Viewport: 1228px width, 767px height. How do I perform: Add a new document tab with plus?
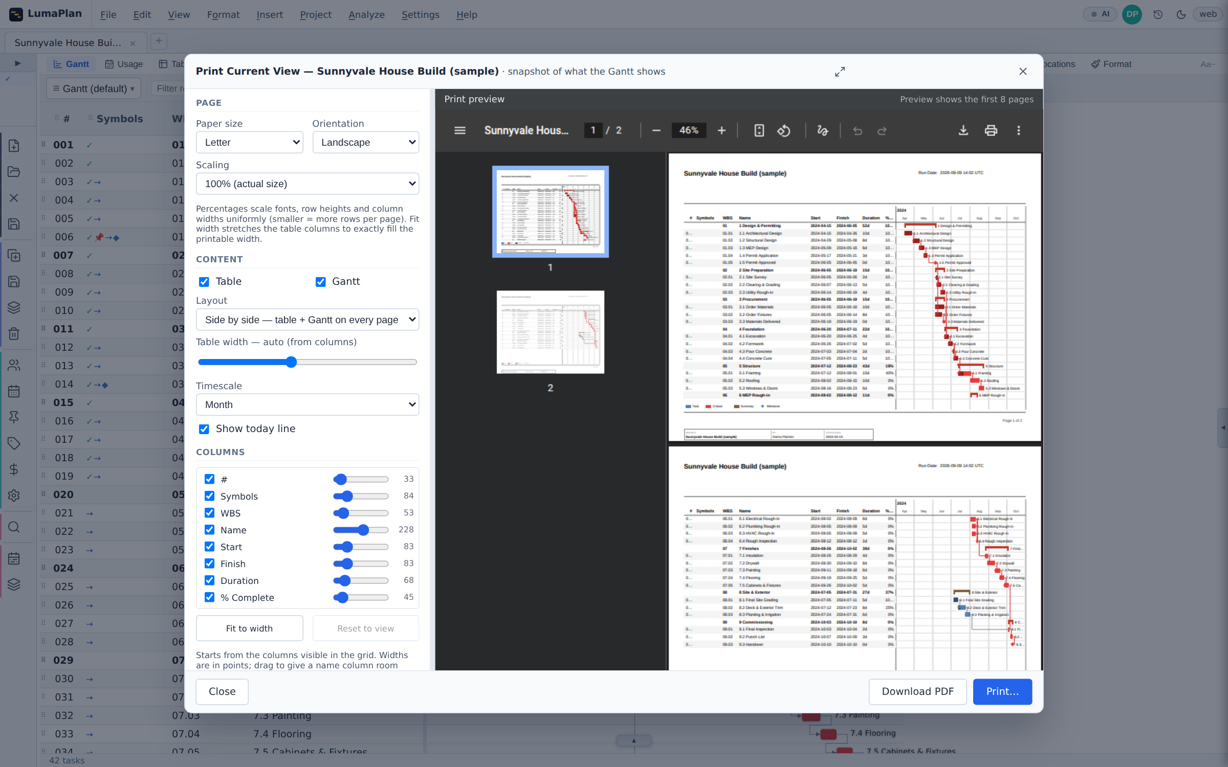[x=159, y=41]
